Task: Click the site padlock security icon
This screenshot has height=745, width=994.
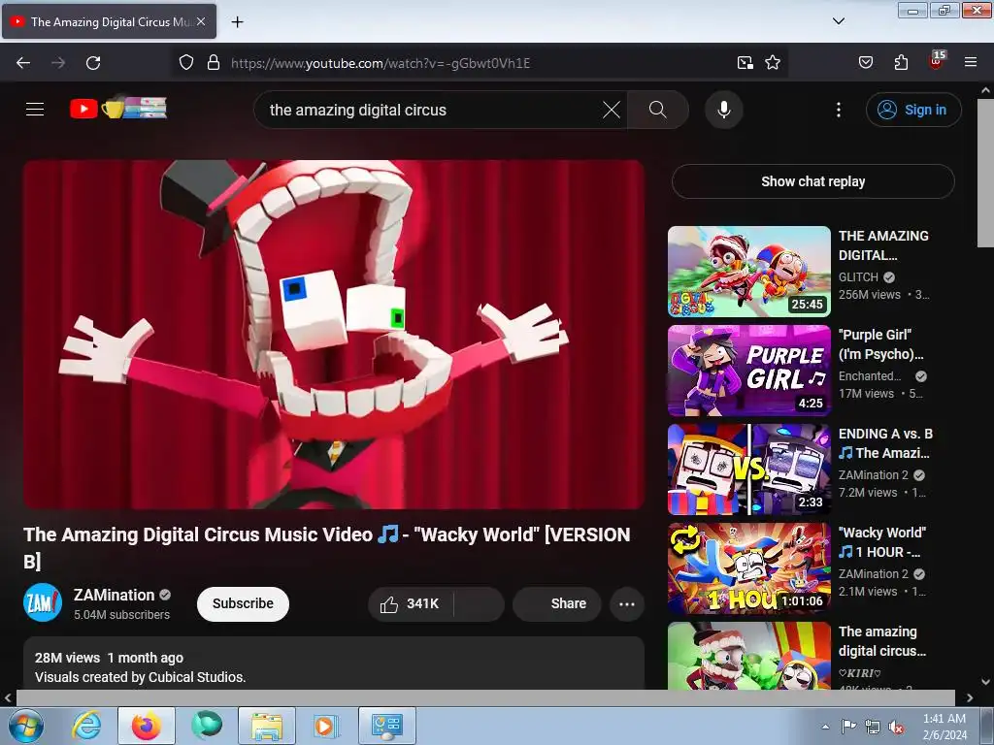Action: point(214,63)
